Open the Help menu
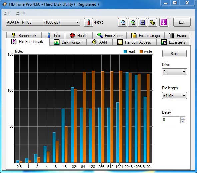 click(x=20, y=13)
